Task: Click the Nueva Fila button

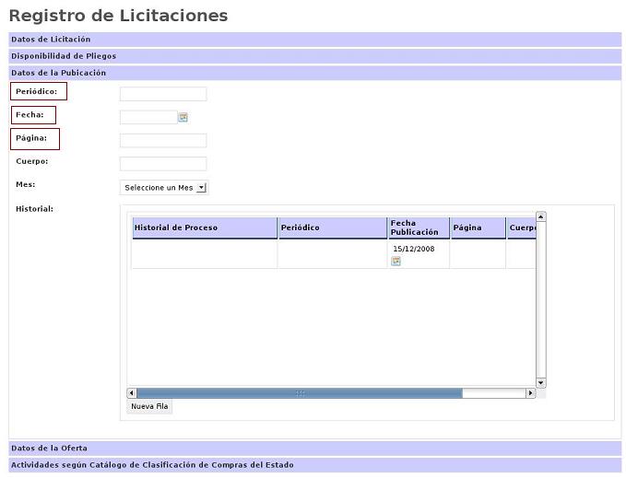Action: click(x=149, y=406)
